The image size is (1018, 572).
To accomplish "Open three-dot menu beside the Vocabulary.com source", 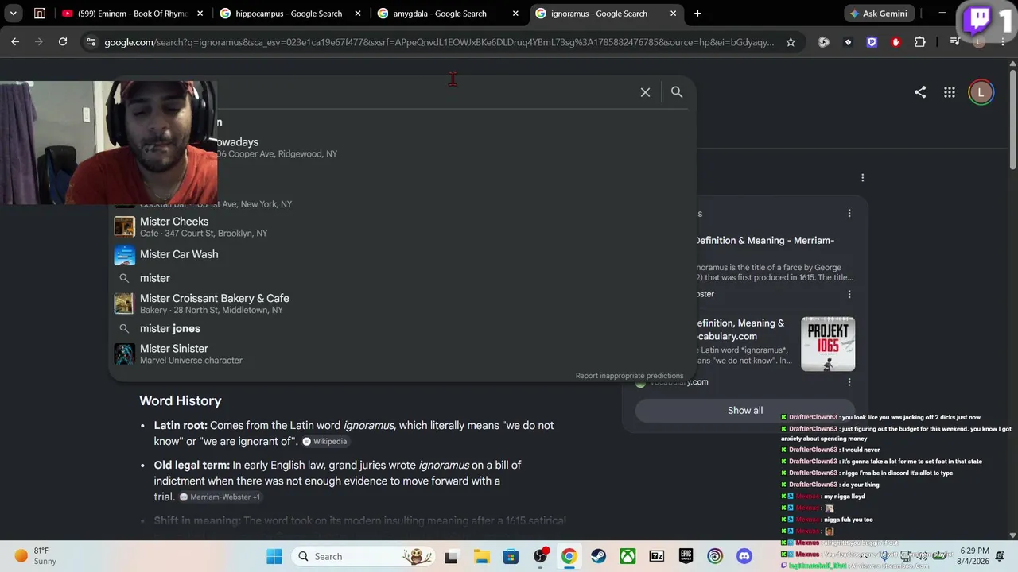I will point(849,382).
